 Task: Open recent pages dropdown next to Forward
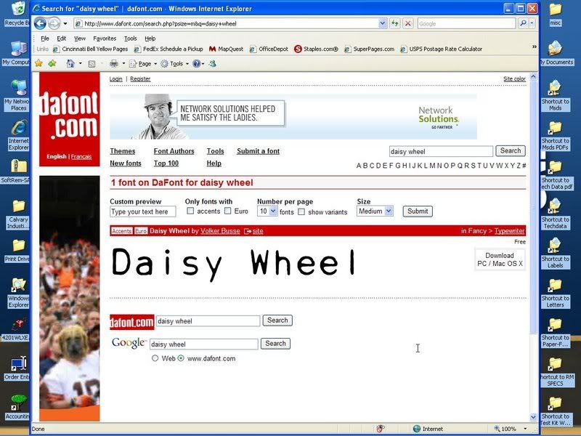(x=65, y=24)
